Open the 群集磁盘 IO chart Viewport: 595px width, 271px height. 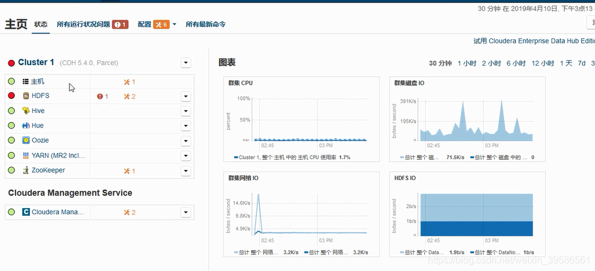coord(467,119)
